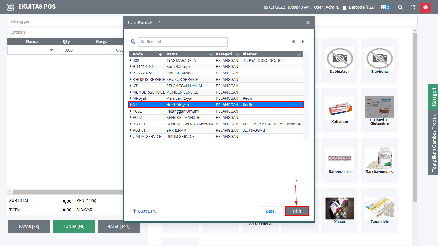Screen dimensions: 438x246
Task: Expand the TYAS MARADELA row
Action: pyautogui.click(x=131, y=60)
